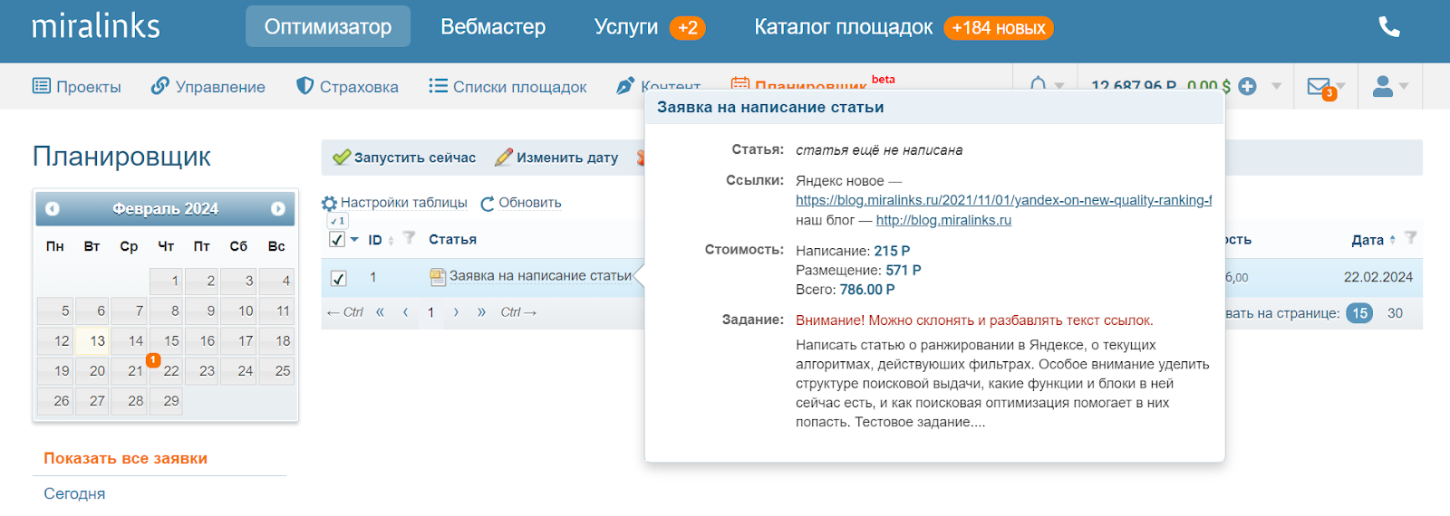
Task: Click the Статья column header
Action: click(x=452, y=239)
